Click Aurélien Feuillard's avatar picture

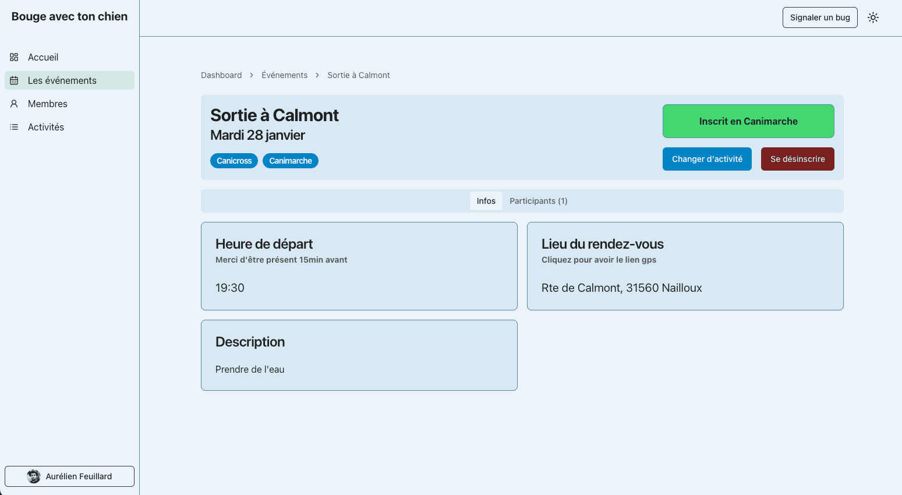click(34, 476)
